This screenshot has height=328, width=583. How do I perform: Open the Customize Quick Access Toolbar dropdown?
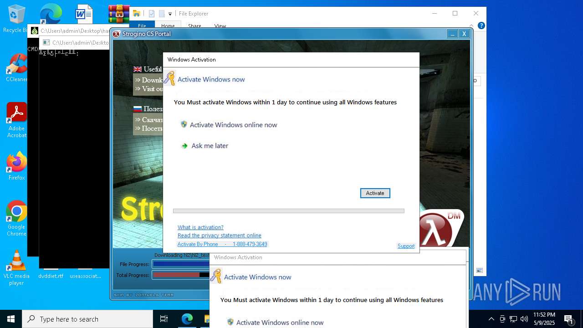point(170,14)
